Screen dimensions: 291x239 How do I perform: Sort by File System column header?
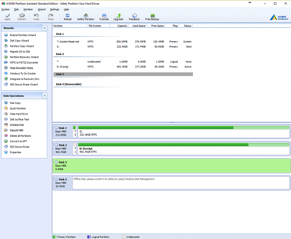click(x=99, y=26)
